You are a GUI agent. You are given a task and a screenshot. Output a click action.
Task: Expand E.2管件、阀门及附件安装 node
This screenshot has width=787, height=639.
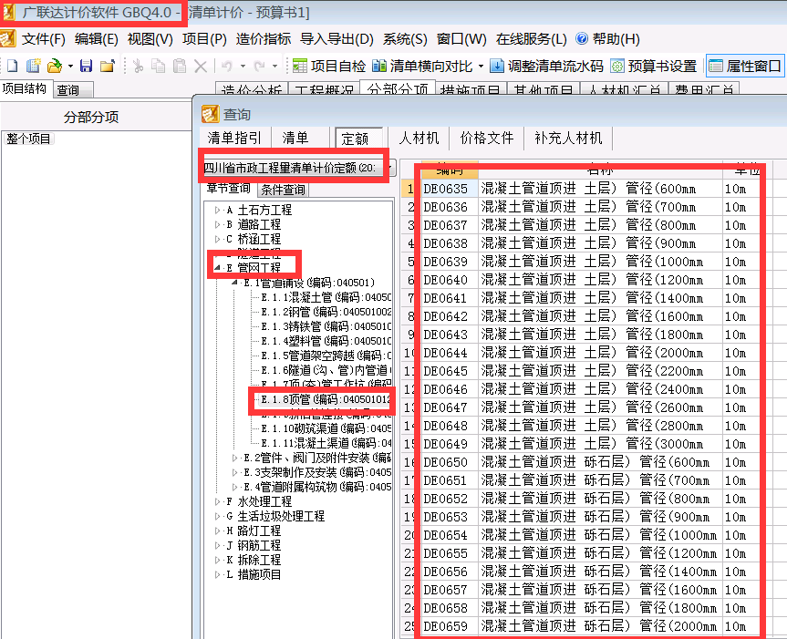pyautogui.click(x=234, y=458)
